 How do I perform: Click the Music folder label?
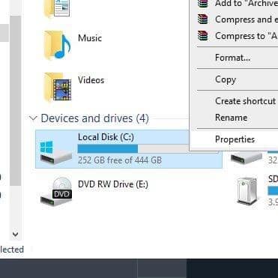coord(90,38)
